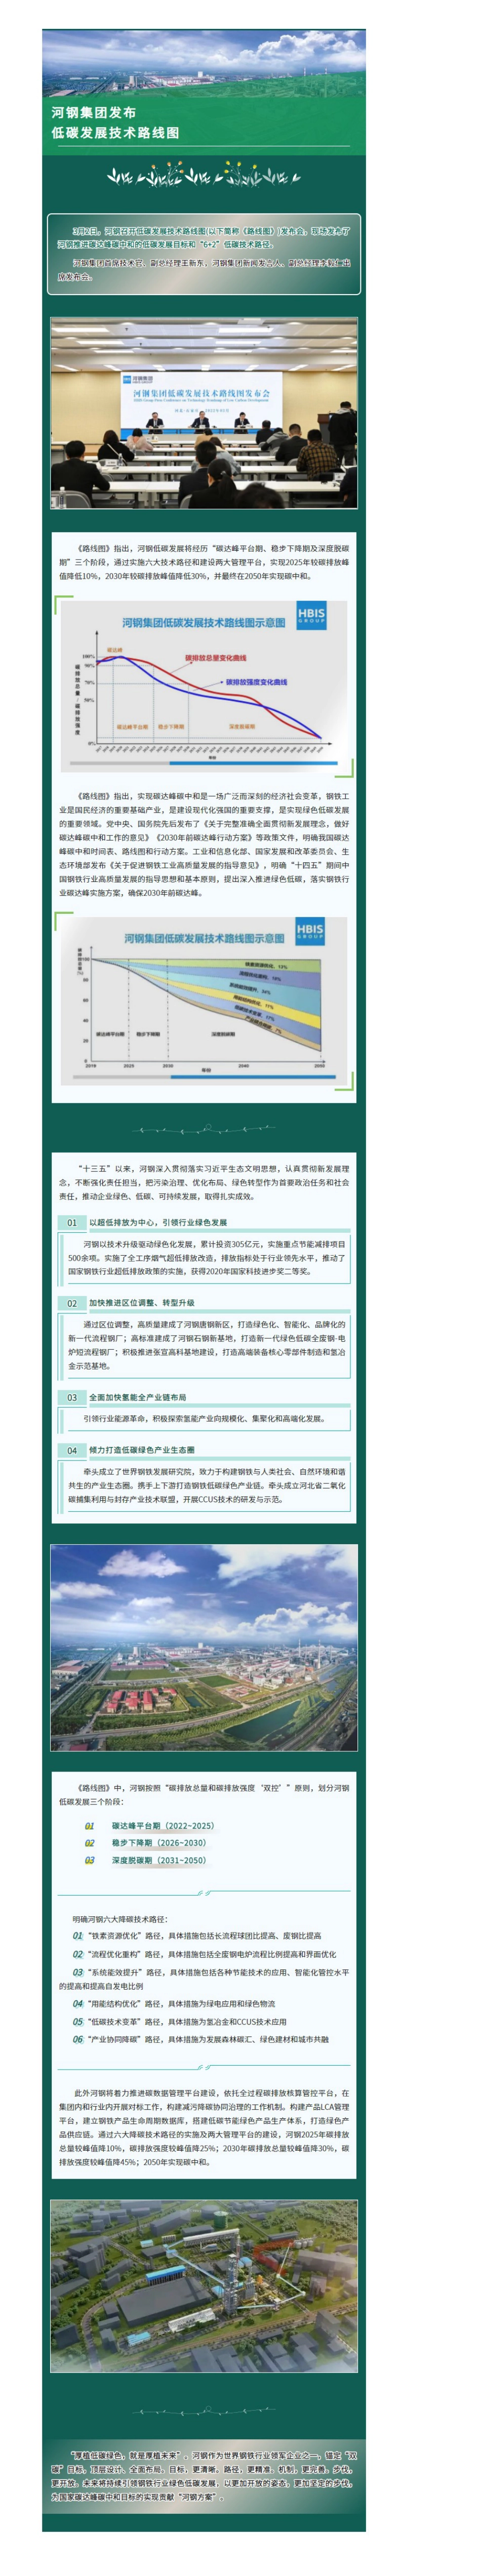Click the heading 加快推进区位调整、转型升级
The image size is (481, 2576).
(x=142, y=1303)
